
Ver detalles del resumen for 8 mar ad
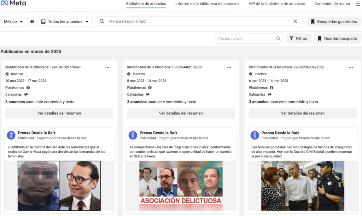tap(181, 113)
